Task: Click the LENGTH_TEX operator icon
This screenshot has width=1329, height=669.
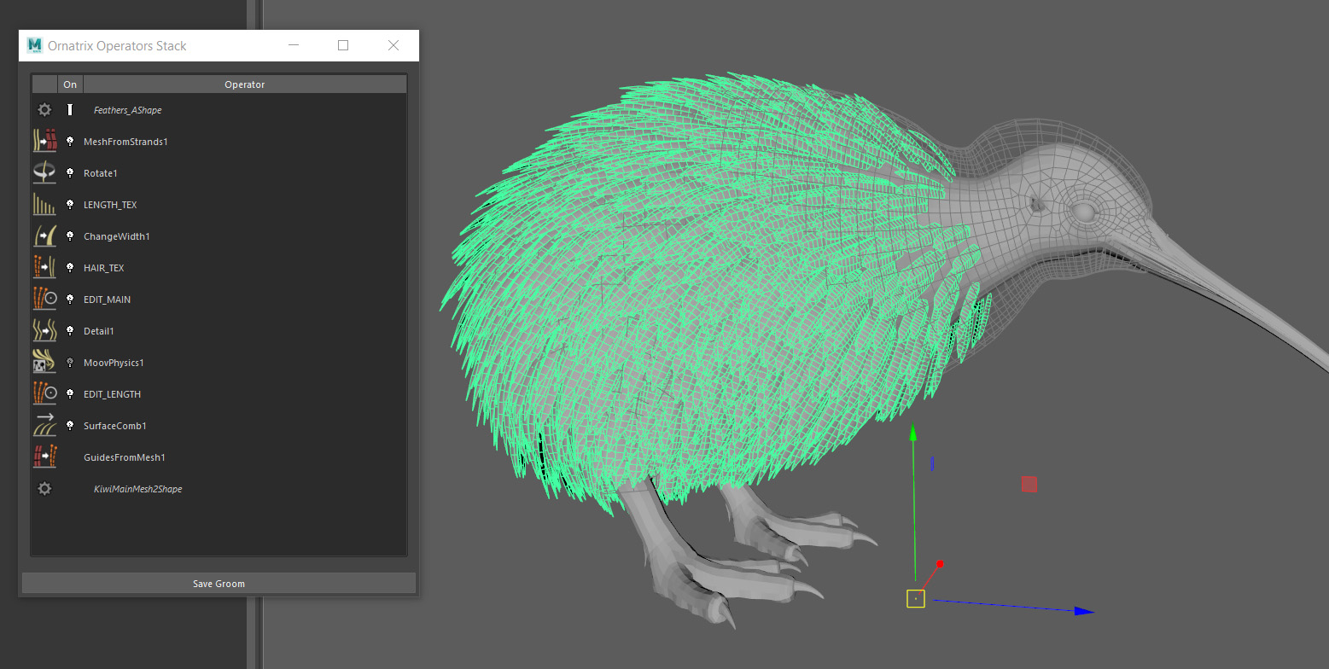Action: [44, 204]
